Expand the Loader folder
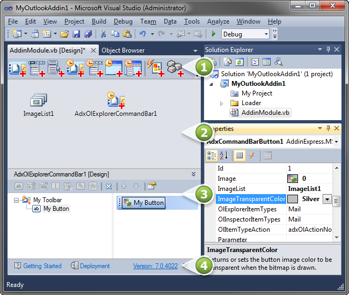The image size is (349, 295). (221, 104)
